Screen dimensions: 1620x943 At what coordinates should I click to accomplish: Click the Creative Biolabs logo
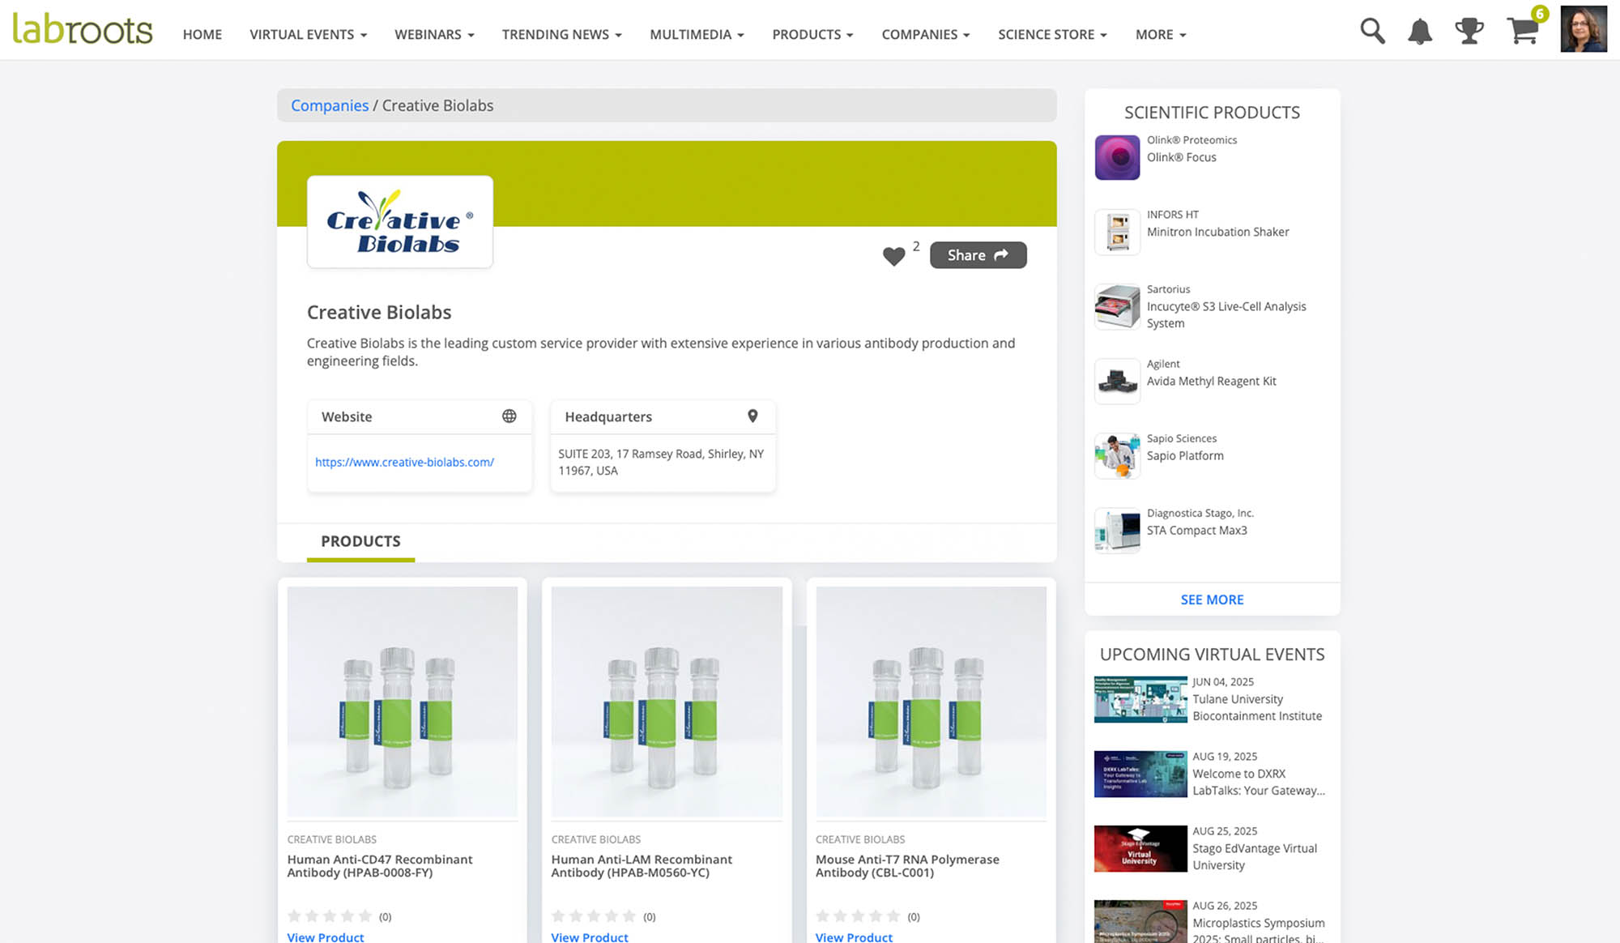click(x=400, y=222)
